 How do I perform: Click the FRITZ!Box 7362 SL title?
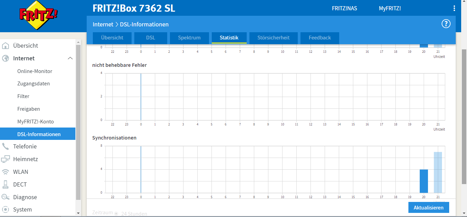pyautogui.click(x=134, y=9)
